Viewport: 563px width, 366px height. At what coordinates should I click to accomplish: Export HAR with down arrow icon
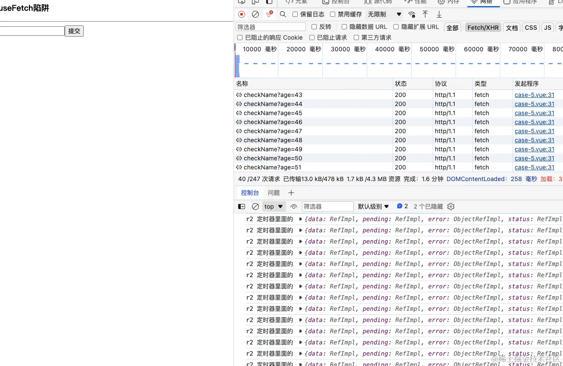pos(439,14)
